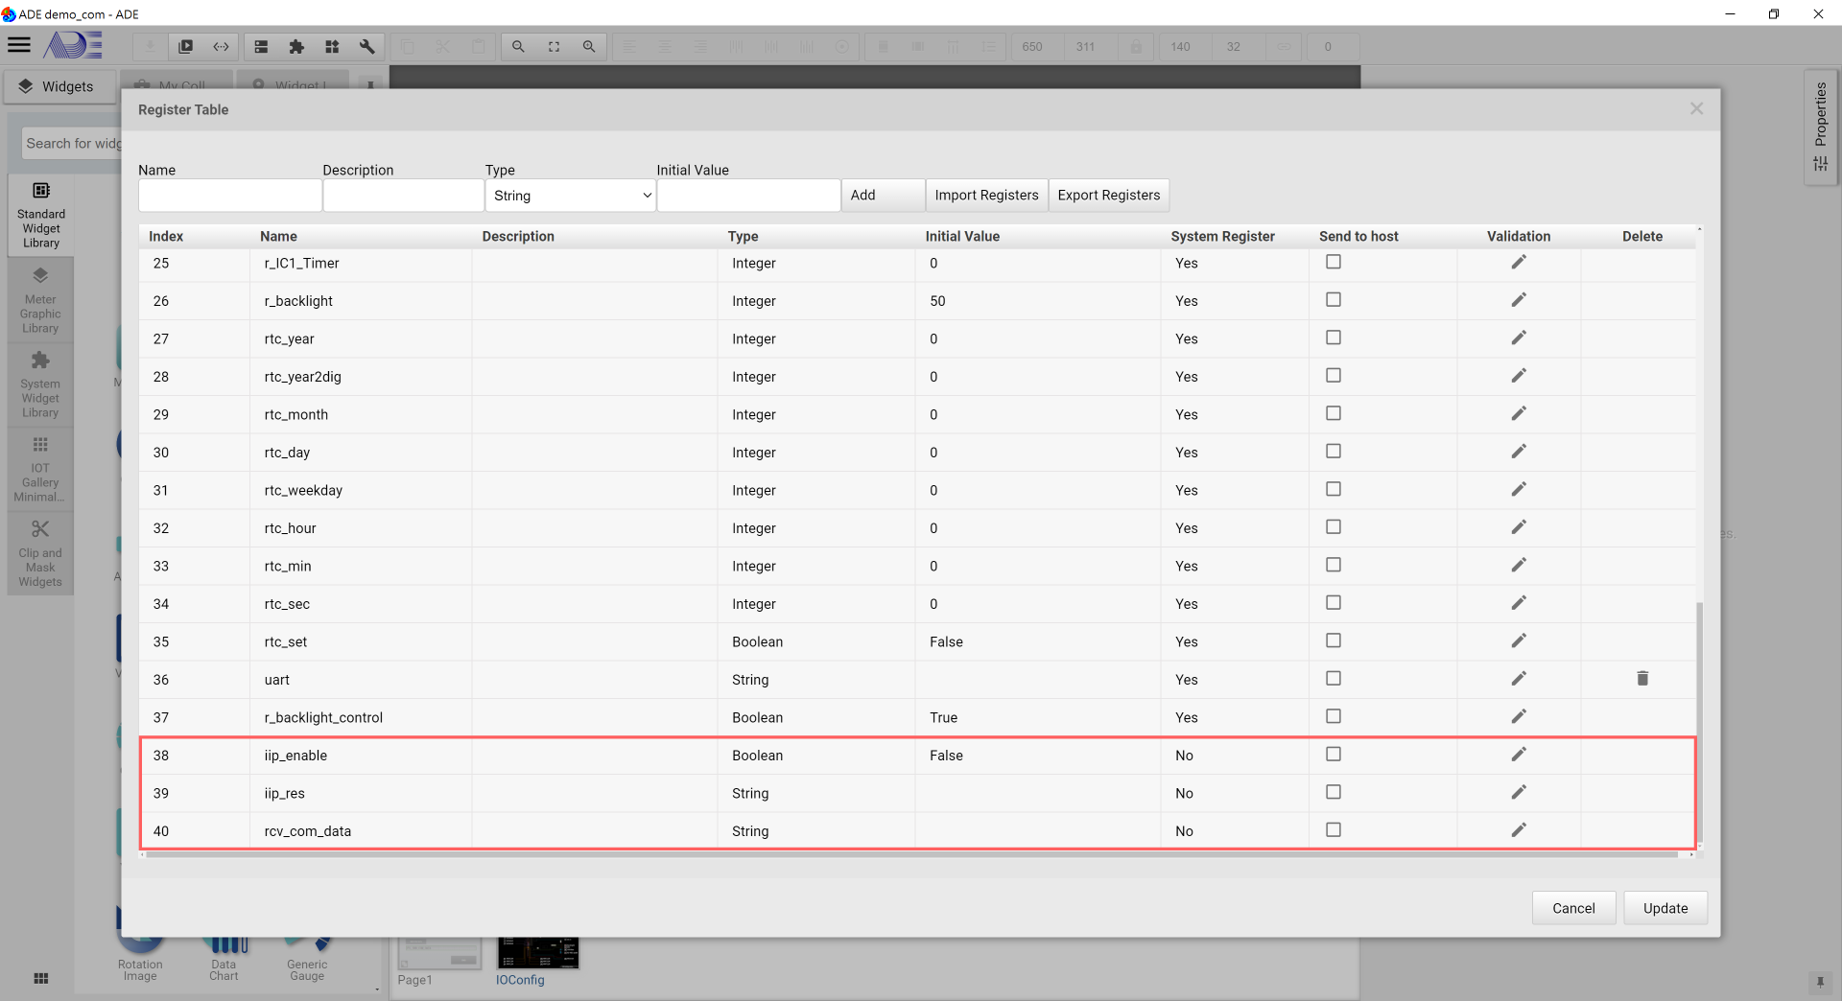
Task: Click the wrench tool icon in toolbar
Action: [366, 46]
